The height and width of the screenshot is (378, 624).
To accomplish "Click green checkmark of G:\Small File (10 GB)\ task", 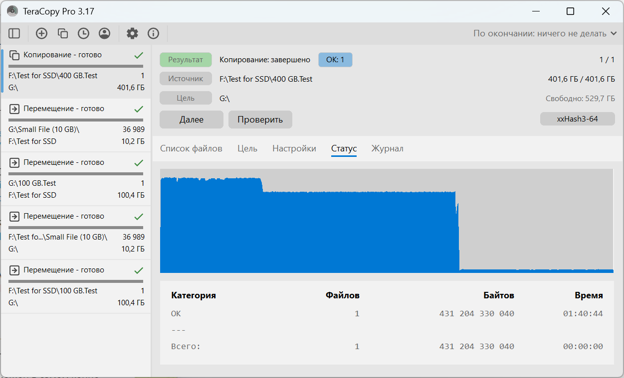I will pos(139,109).
